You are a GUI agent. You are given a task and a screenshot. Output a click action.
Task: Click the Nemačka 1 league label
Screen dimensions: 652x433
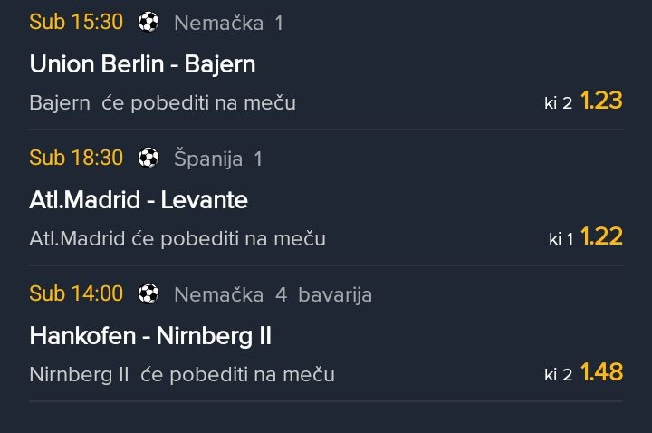point(228,23)
